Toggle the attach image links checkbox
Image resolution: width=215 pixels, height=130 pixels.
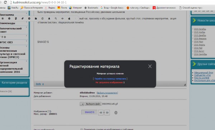(x=82, y=129)
